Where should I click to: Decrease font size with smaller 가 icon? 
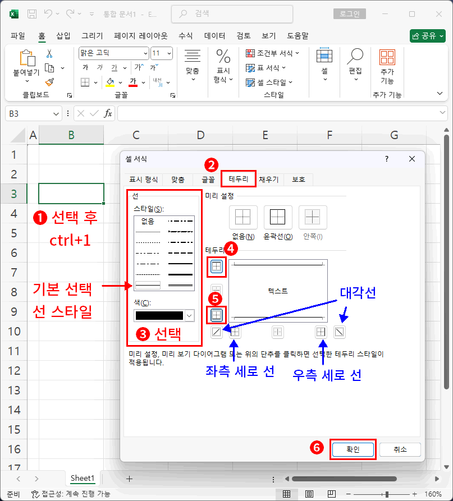[x=154, y=67]
